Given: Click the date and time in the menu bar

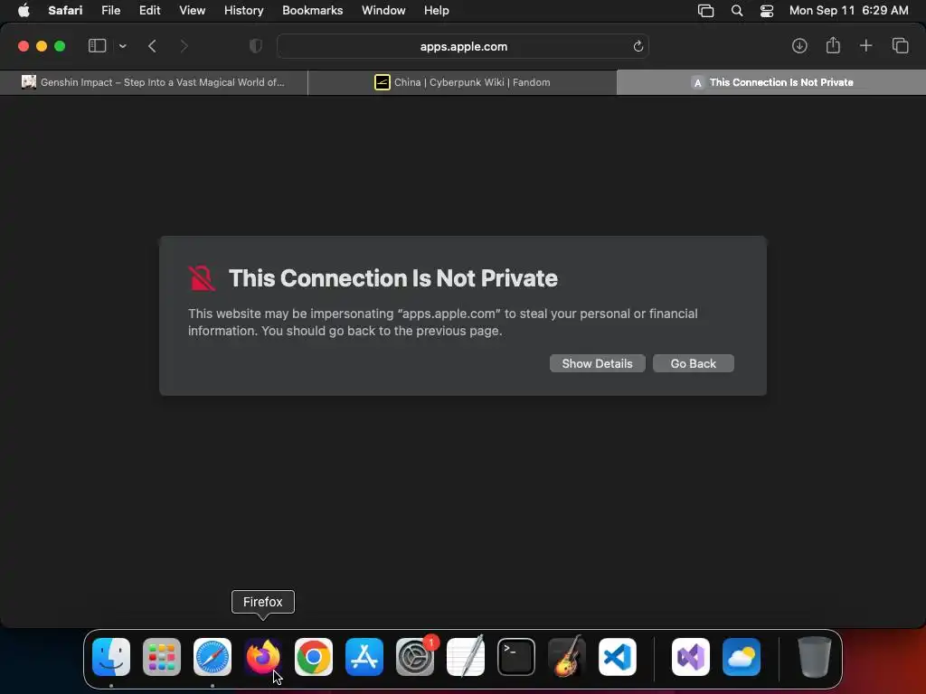Looking at the screenshot, I should click(848, 11).
